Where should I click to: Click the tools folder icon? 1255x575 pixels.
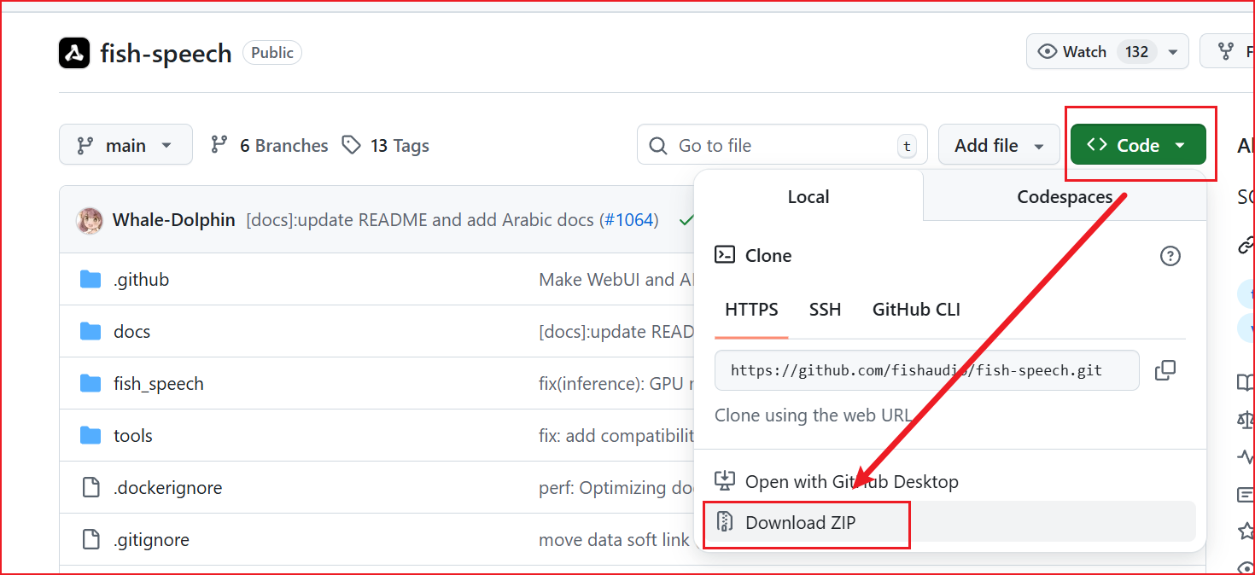[90, 435]
